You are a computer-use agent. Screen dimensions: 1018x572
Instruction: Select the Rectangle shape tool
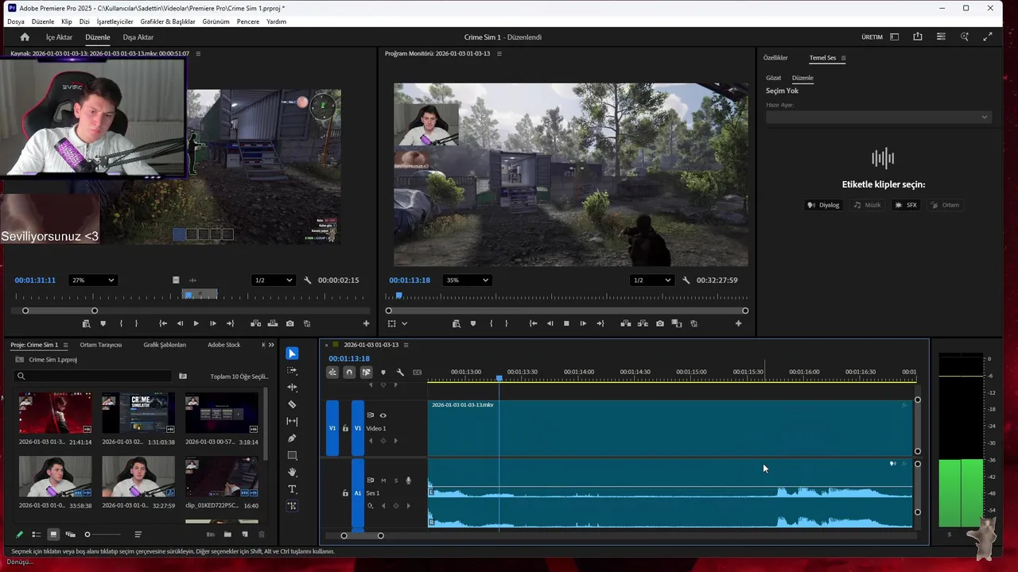292,455
